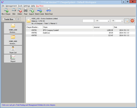Select cheque number 456781 row
This screenshot has width=137, height=108.
80,30
